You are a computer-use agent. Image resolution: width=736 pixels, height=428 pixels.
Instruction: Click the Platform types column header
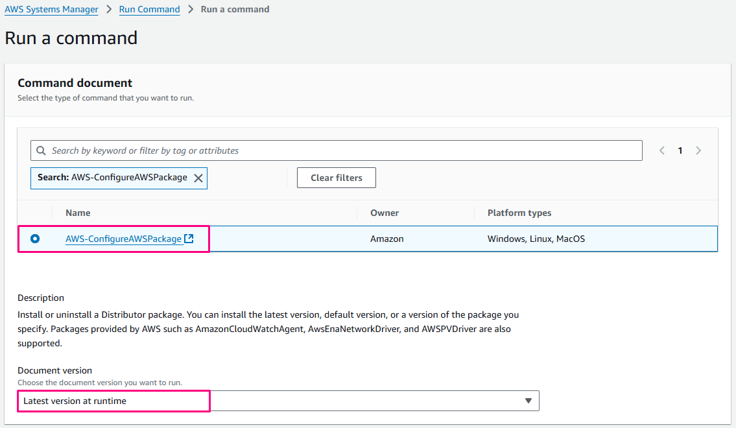click(519, 213)
